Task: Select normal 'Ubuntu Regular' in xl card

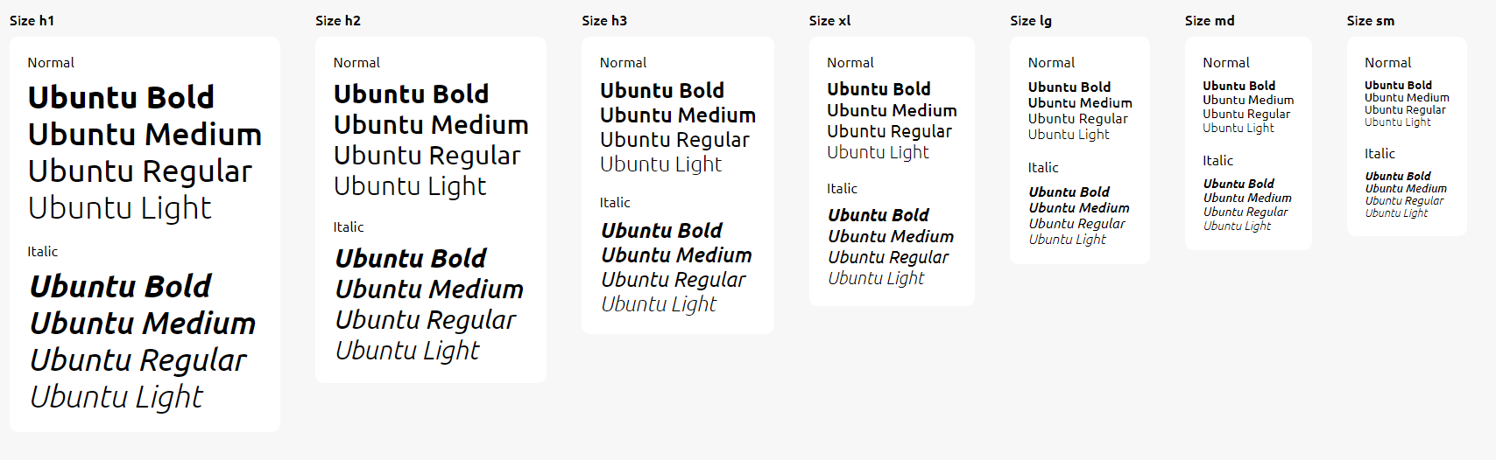Action: coord(889,132)
